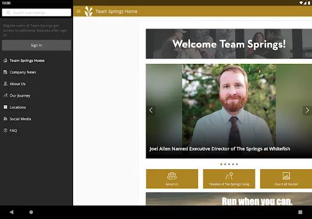Image resolution: width=312 pixels, height=219 pixels.
Task: Select the second carousel dot
Action: click(225, 164)
